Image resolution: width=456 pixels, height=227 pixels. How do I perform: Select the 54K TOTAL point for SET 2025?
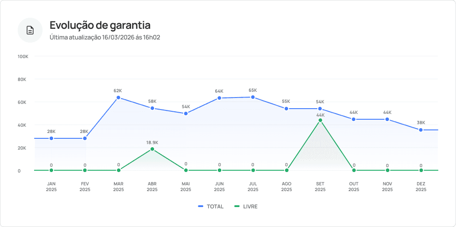(320, 109)
